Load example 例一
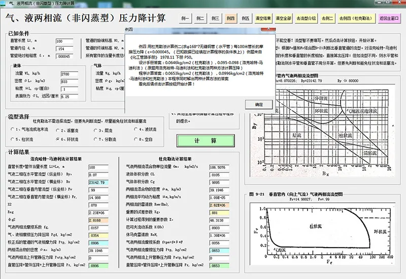Image resolution: width=406 pixels, height=279 pixels. [x=185, y=18]
